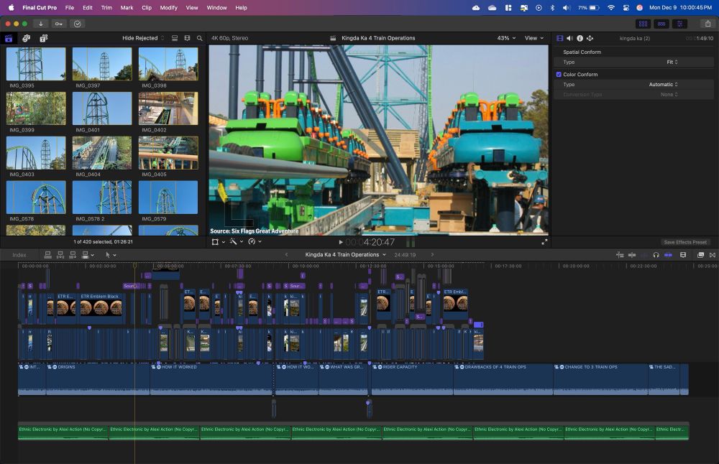This screenshot has width=719, height=464.
Task: Click the Share button in the toolbar
Action: [x=707, y=24]
